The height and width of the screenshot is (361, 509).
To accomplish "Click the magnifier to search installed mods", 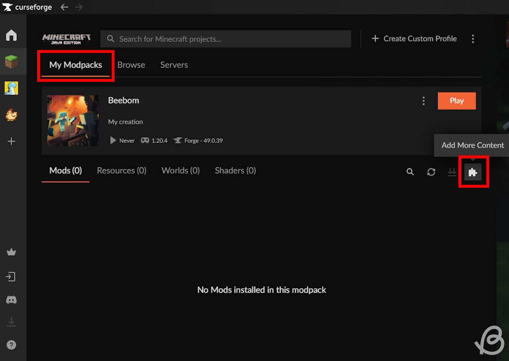I will (410, 171).
